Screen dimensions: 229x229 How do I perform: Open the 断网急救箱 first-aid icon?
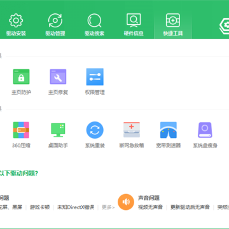point(132,130)
